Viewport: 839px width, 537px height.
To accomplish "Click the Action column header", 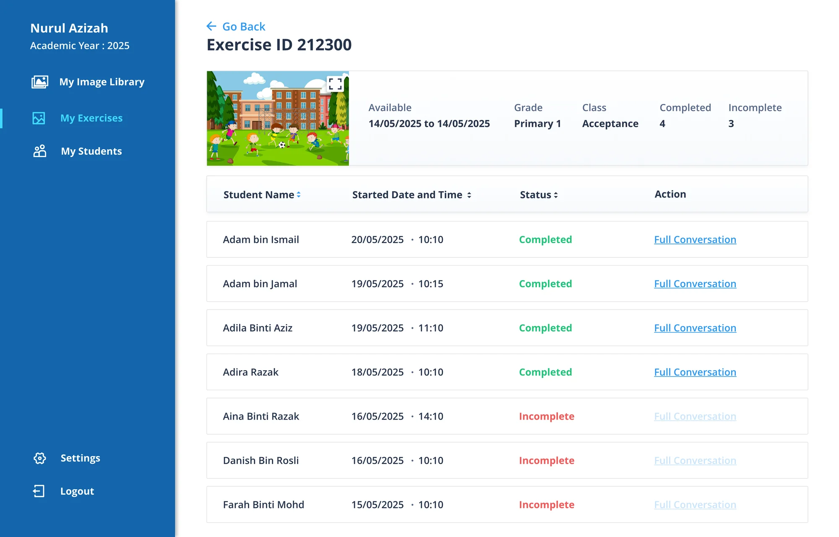I will tap(670, 194).
